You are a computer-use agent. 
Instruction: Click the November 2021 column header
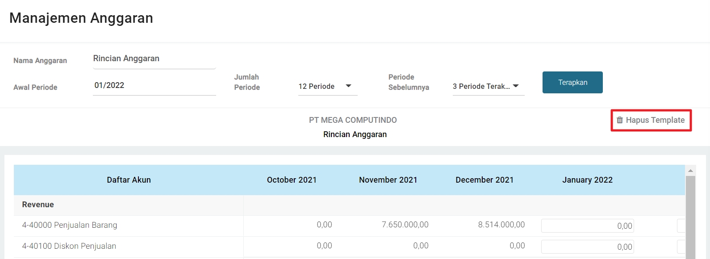coord(388,180)
